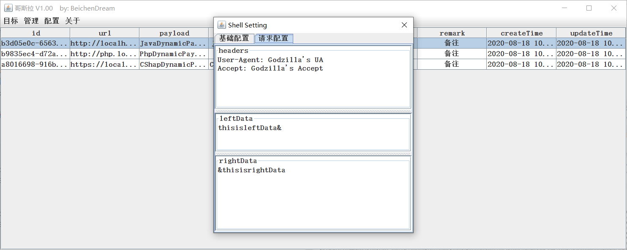Click the http://php.lo... url cell
The image size is (627, 250).
click(105, 54)
